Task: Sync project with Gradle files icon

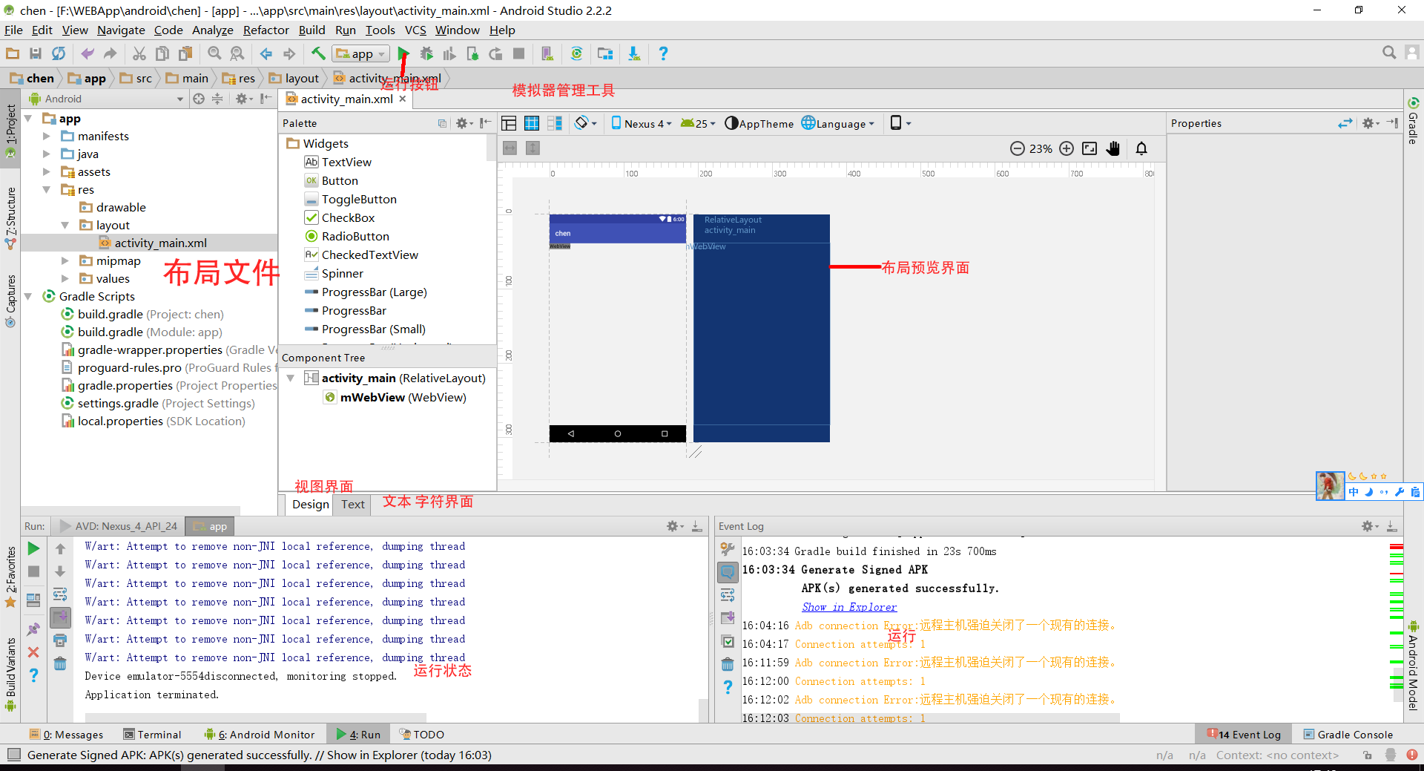Action: tap(576, 53)
